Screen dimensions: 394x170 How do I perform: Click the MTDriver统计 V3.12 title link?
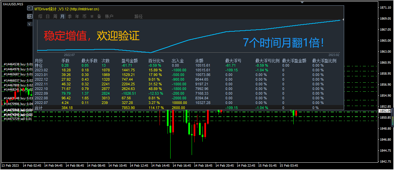[x=67, y=9]
